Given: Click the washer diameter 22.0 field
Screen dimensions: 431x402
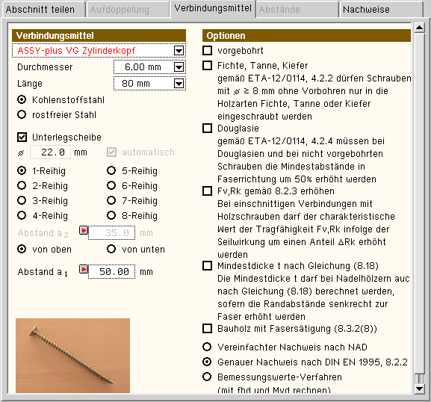Looking at the screenshot, I should pyautogui.click(x=50, y=152).
